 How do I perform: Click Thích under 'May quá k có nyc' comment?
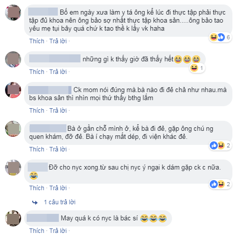point(37,231)
